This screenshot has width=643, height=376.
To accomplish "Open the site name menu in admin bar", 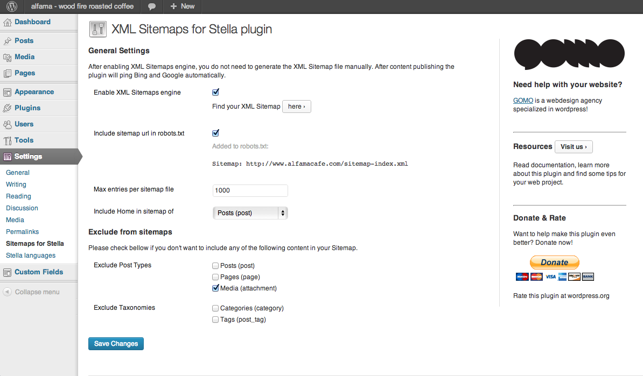I will coord(82,6).
